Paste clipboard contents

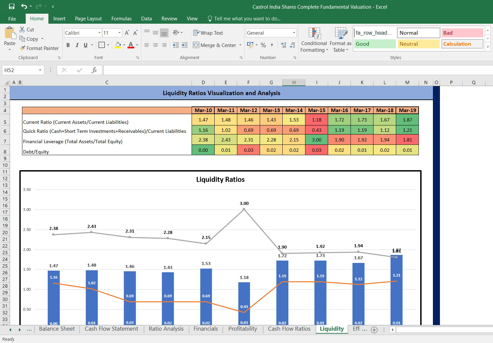click(x=10, y=36)
